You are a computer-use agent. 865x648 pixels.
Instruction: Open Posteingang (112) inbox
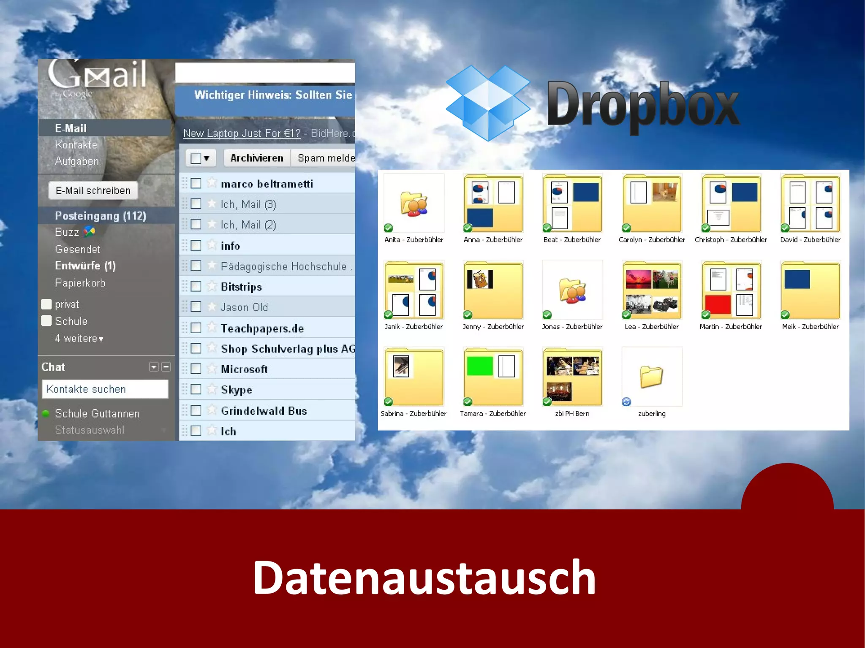click(106, 215)
